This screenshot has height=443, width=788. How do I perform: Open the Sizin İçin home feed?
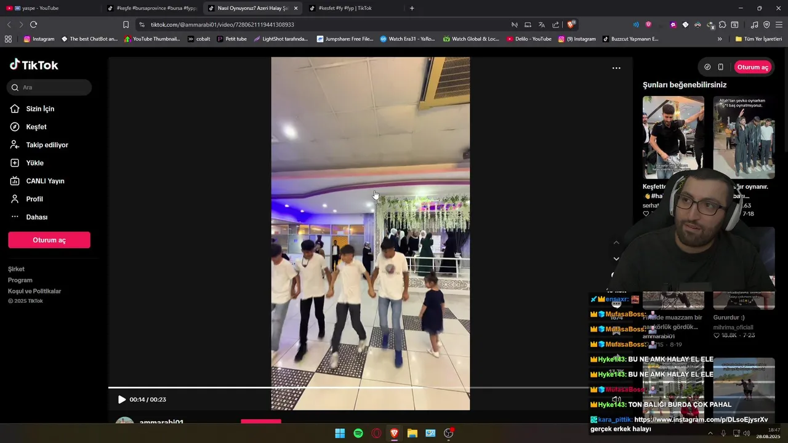pos(40,109)
